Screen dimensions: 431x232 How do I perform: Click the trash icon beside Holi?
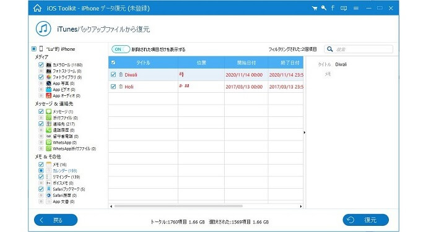tap(121, 87)
